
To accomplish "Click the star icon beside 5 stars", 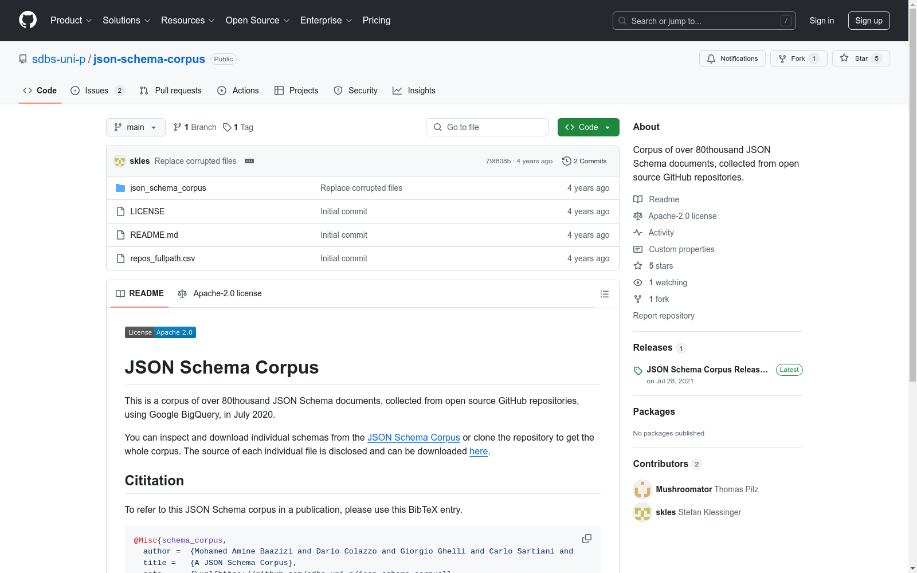I will pos(638,266).
